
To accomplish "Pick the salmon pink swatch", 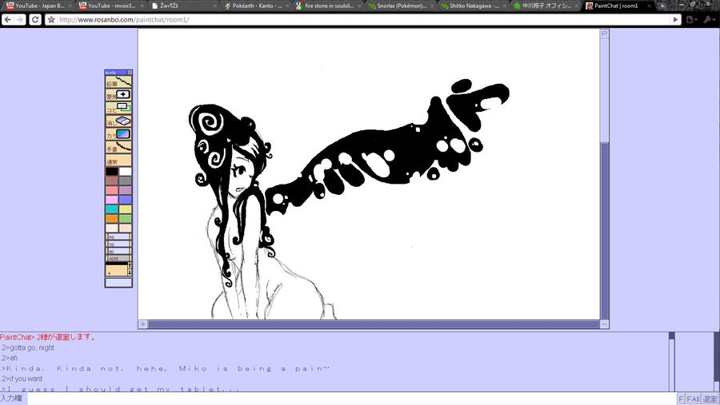I will (x=111, y=190).
